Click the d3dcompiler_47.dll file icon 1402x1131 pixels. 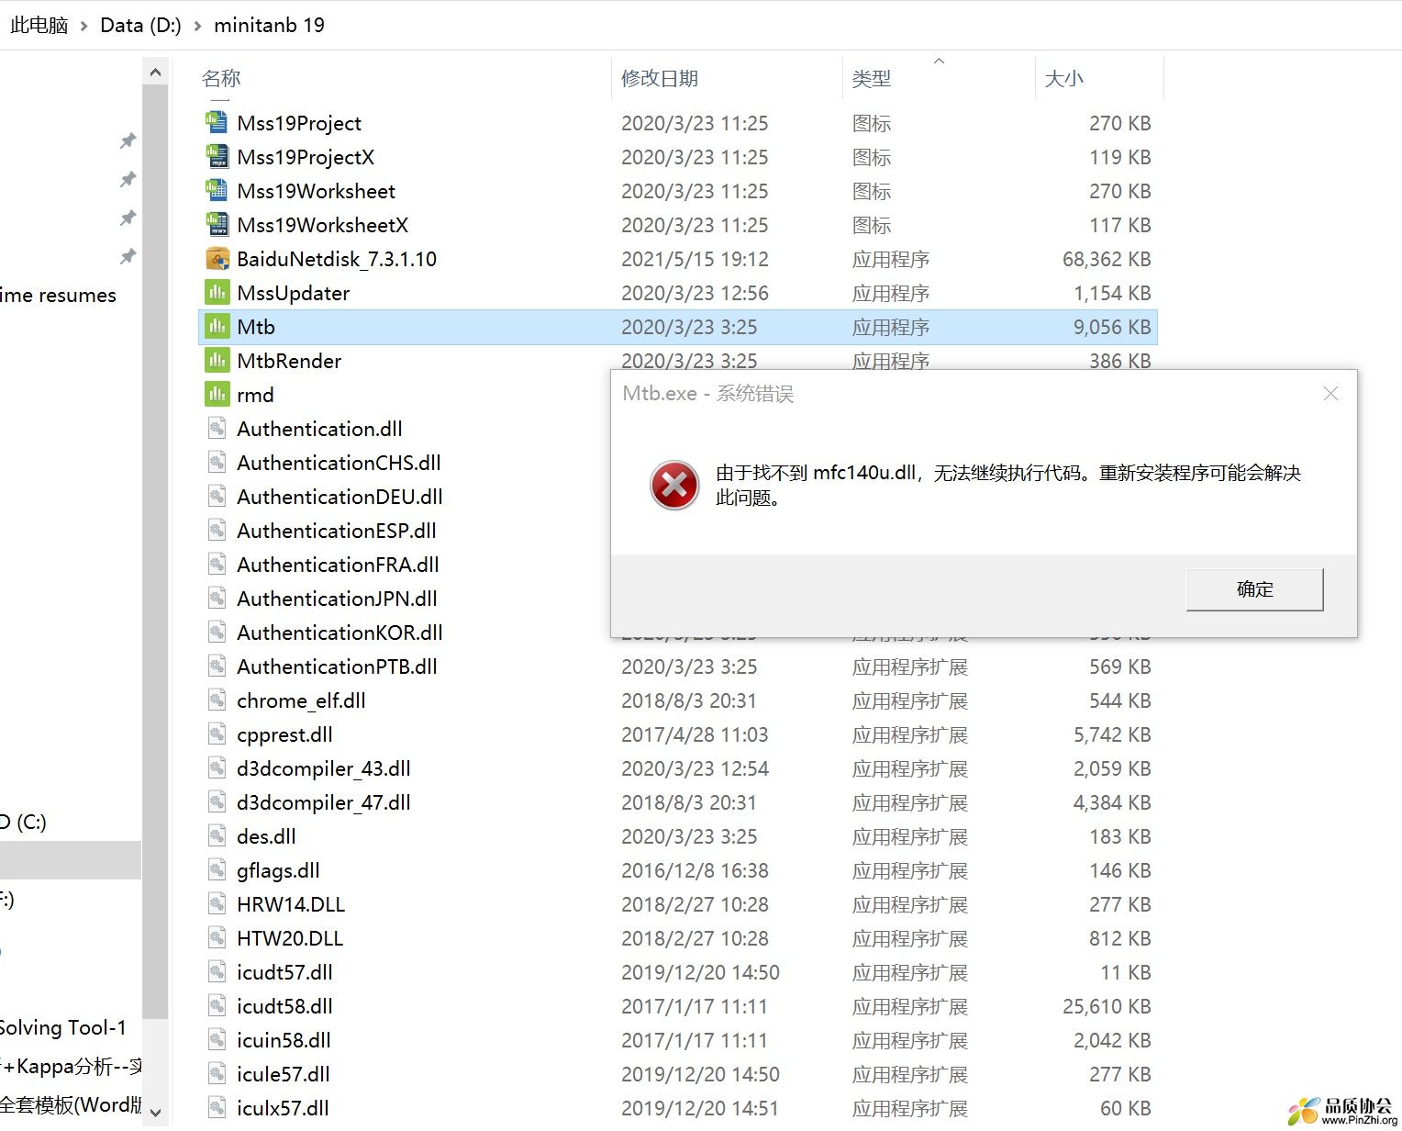(x=217, y=802)
